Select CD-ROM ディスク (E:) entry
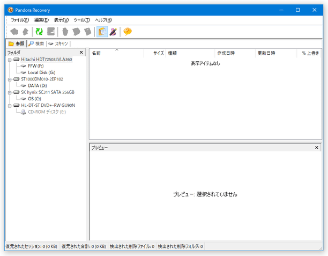The height and width of the screenshot is (256, 328). tap(47, 112)
